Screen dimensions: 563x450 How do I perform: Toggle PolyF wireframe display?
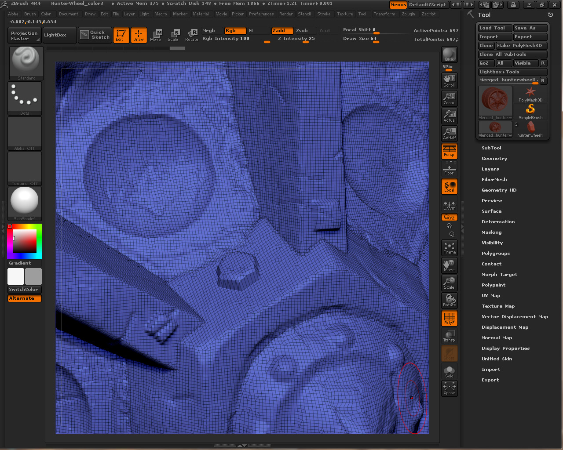tap(449, 318)
